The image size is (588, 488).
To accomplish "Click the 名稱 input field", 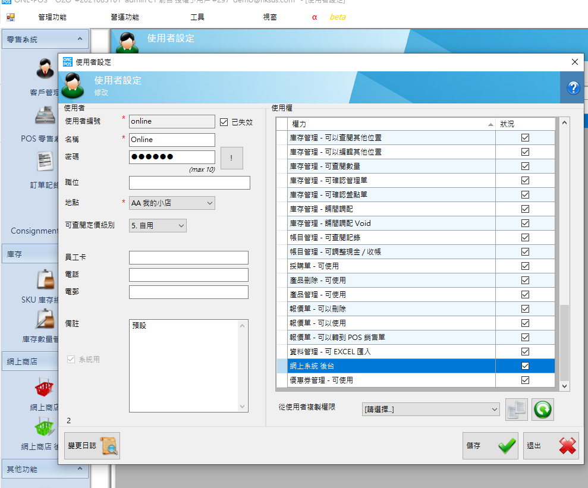I will pyautogui.click(x=172, y=140).
